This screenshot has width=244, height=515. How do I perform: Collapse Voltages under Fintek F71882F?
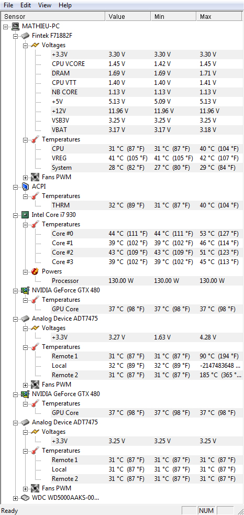(25, 46)
